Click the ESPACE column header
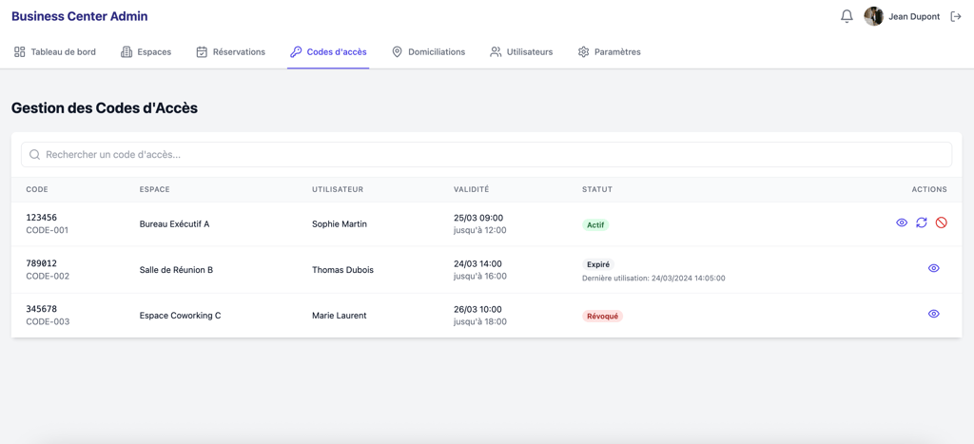This screenshot has height=444, width=974. (x=155, y=189)
